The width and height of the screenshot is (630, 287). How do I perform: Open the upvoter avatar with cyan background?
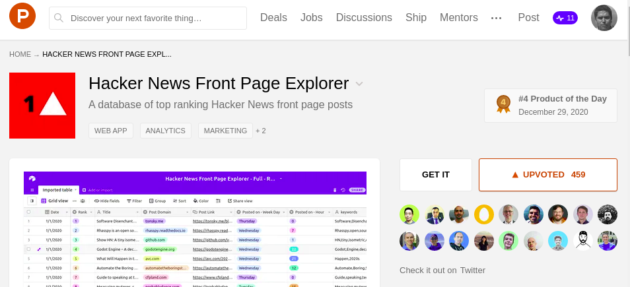(557, 241)
